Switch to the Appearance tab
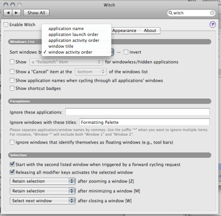Viewport: 221px width, 216px height. coord(124,31)
